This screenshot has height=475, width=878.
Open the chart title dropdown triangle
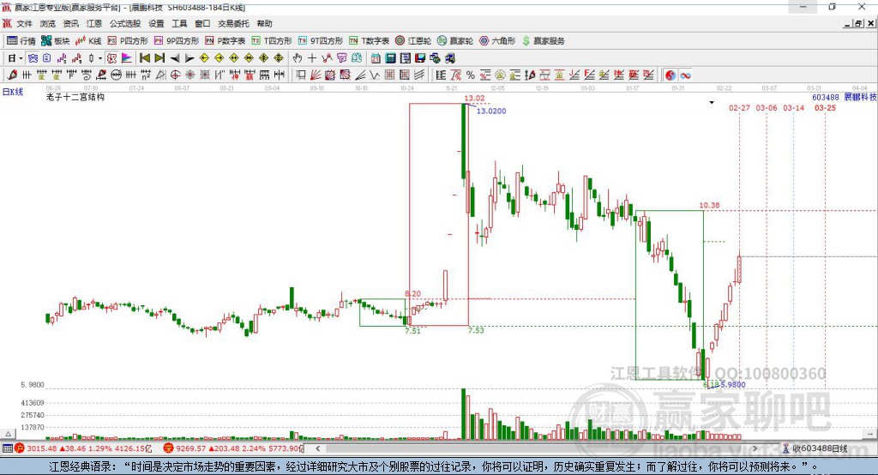point(712,103)
